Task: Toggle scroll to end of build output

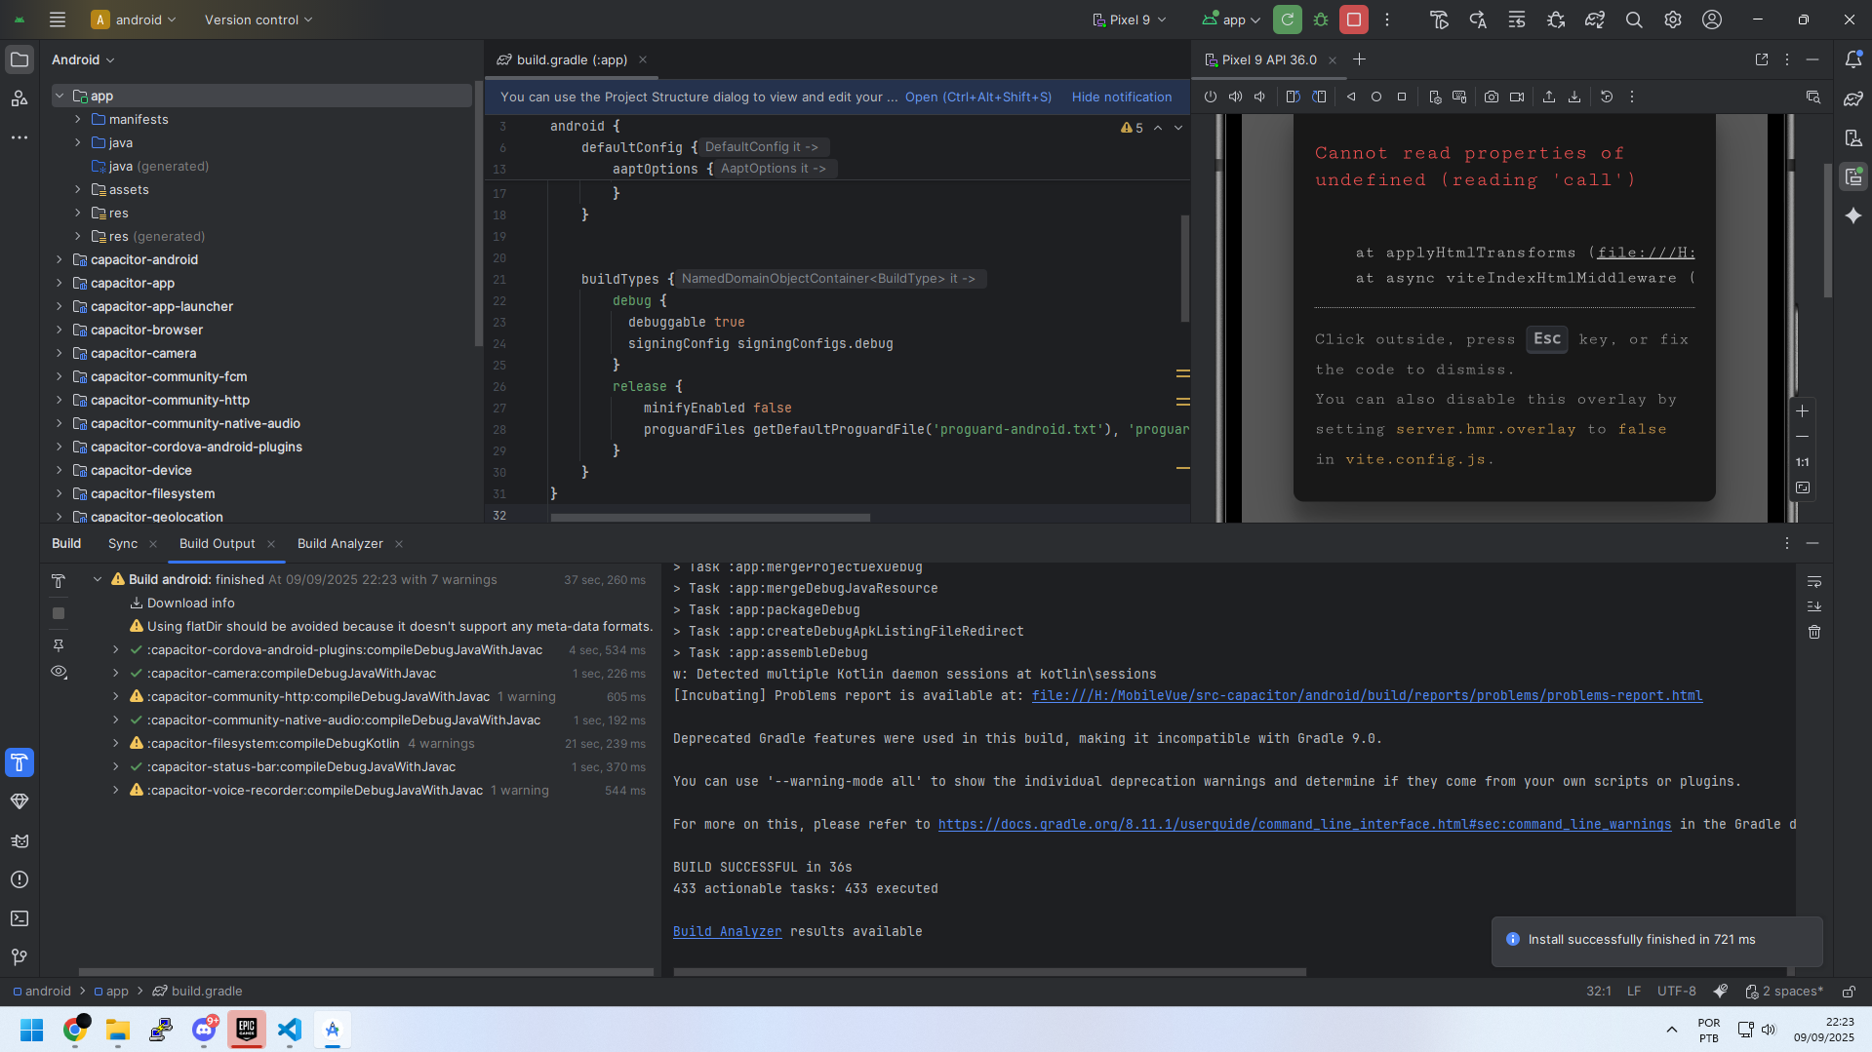Action: click(1814, 606)
